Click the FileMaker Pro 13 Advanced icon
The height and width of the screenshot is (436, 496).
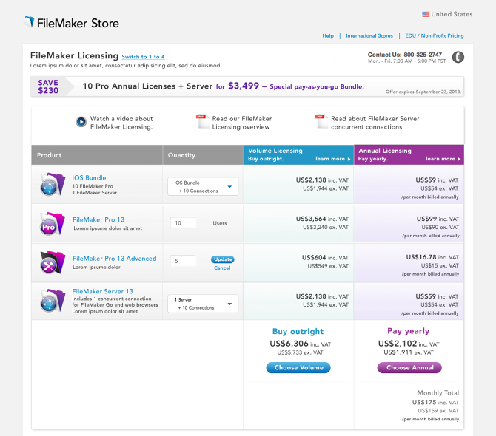pyautogui.click(x=53, y=262)
